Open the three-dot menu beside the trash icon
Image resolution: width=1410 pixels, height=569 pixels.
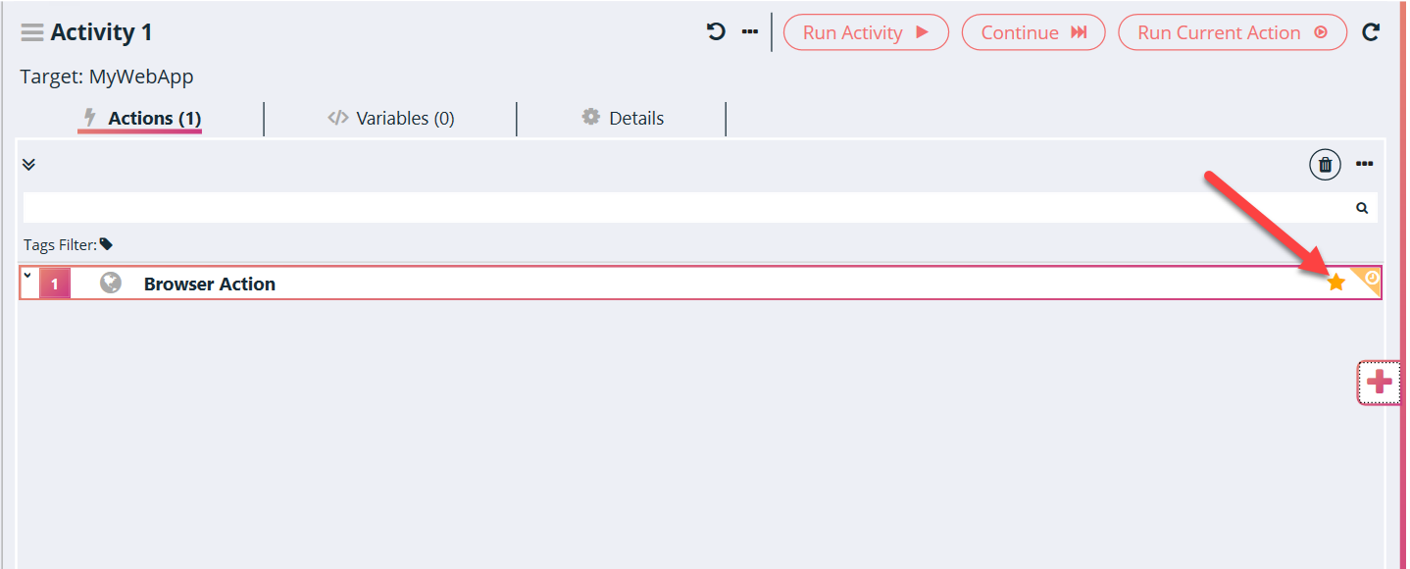click(1364, 164)
